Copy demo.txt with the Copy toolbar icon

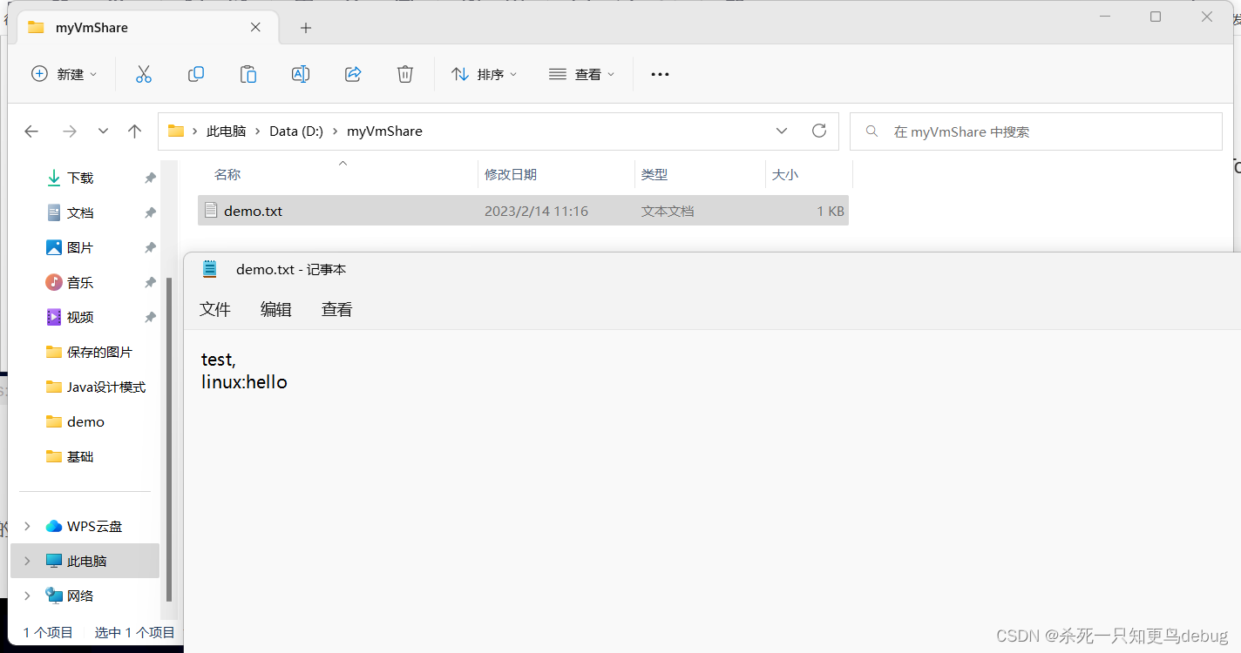point(195,74)
